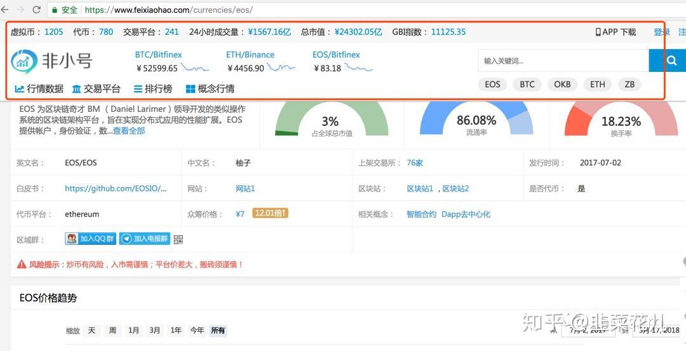The image size is (686, 351).
Task: Open 智能合约 concept link
Action: coord(421,214)
